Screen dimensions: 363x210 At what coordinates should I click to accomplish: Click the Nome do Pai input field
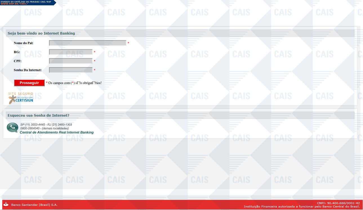point(88,43)
